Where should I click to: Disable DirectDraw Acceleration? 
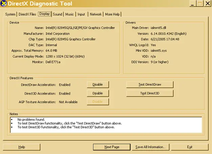tap(98, 85)
